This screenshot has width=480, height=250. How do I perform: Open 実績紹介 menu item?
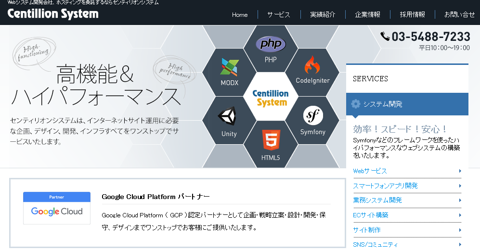pos(323,15)
